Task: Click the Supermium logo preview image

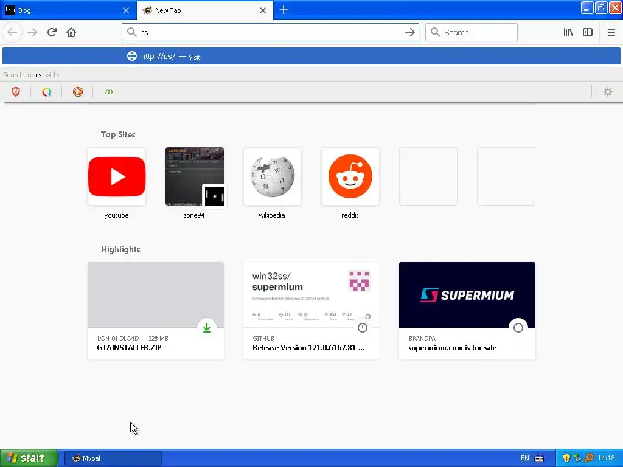Action: (x=467, y=295)
